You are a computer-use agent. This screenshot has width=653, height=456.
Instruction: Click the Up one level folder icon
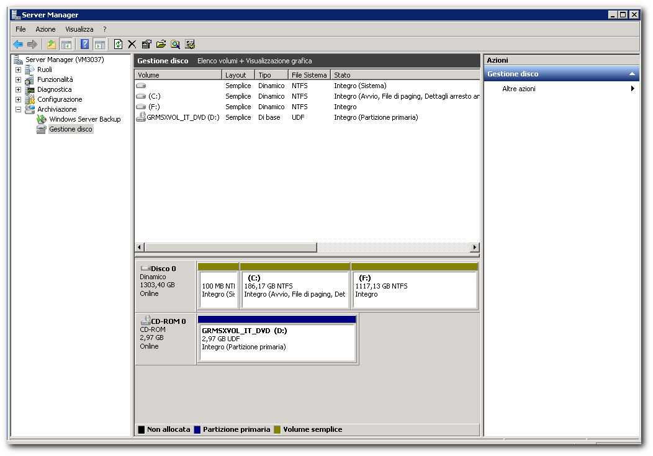pos(52,44)
